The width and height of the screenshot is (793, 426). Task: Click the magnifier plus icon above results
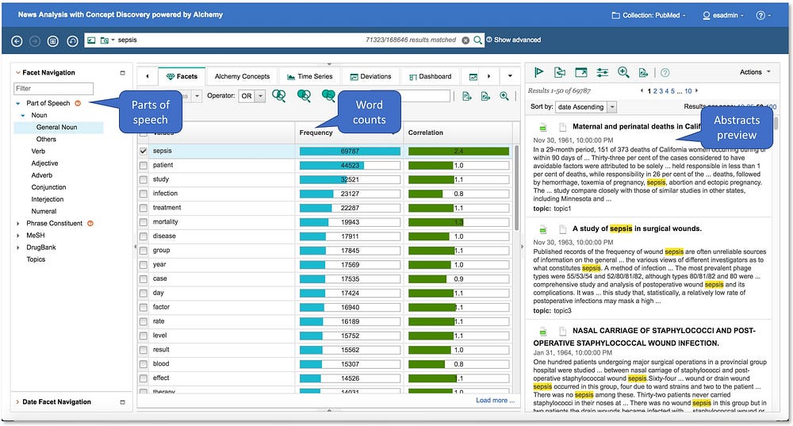tap(623, 72)
